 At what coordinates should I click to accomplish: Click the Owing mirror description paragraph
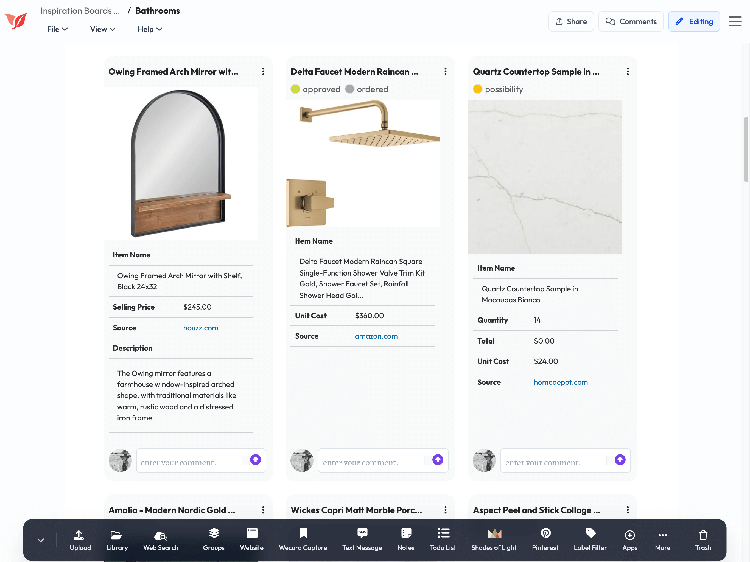click(x=177, y=395)
